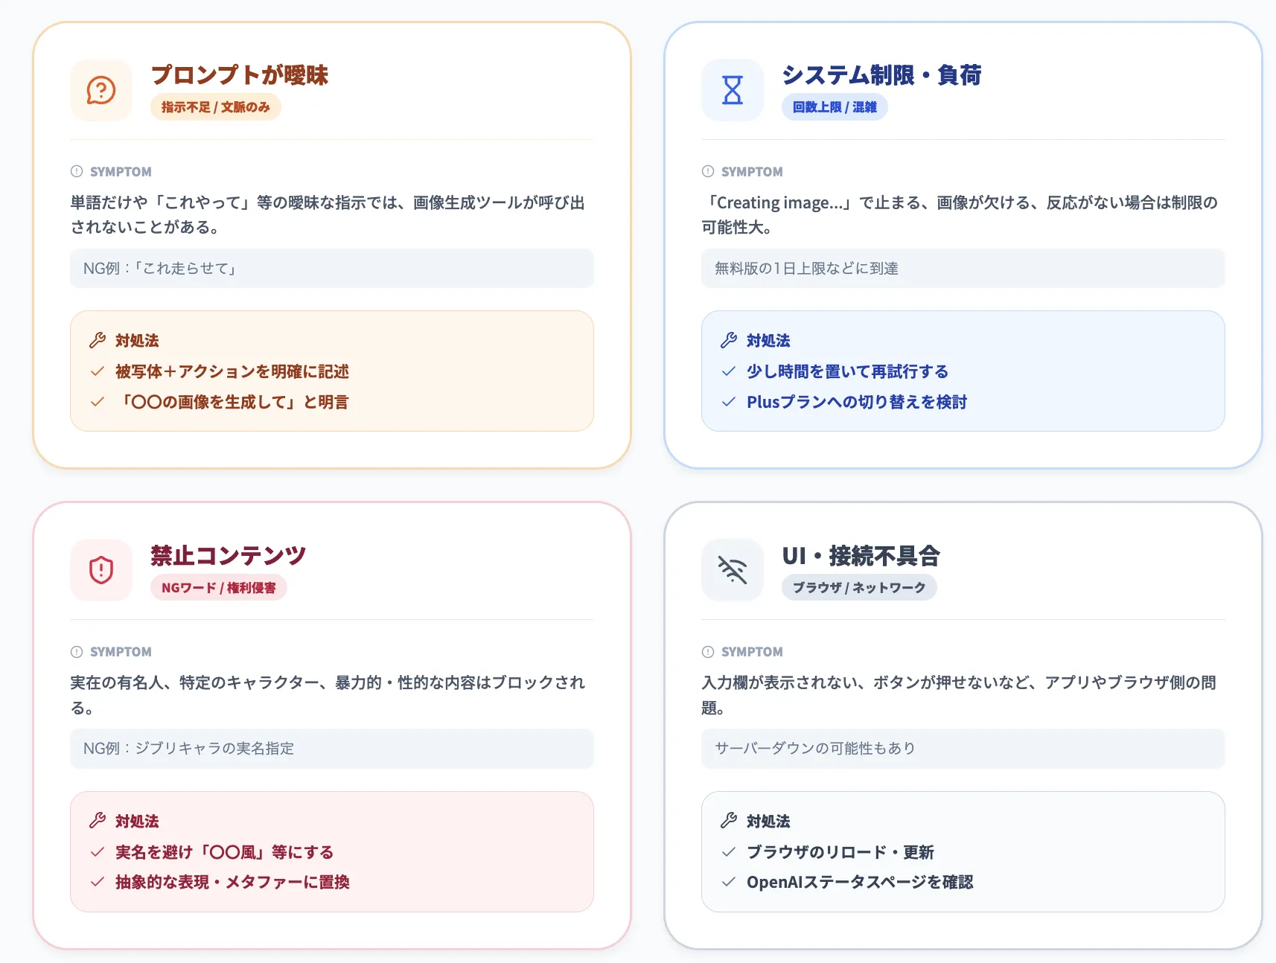Click the Plusプランへの切り替えを検討 link

pos(857,401)
